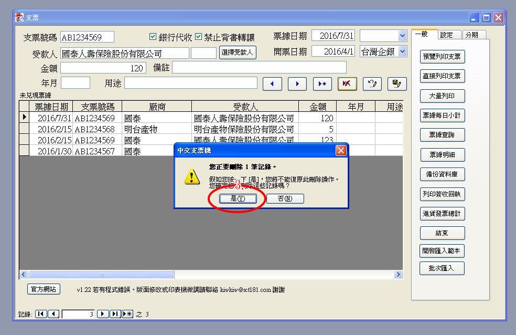This screenshot has width=516, height=335.
Task: Click the horizontal scrollbar thumb
Action: [101, 275]
